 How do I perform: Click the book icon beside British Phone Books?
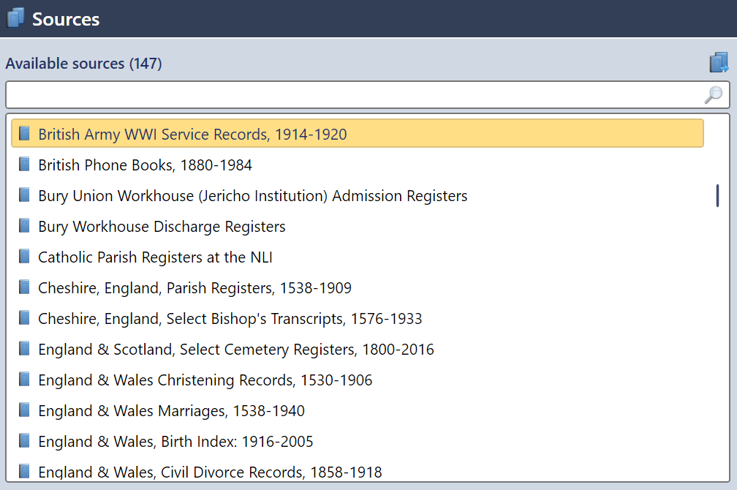point(24,164)
